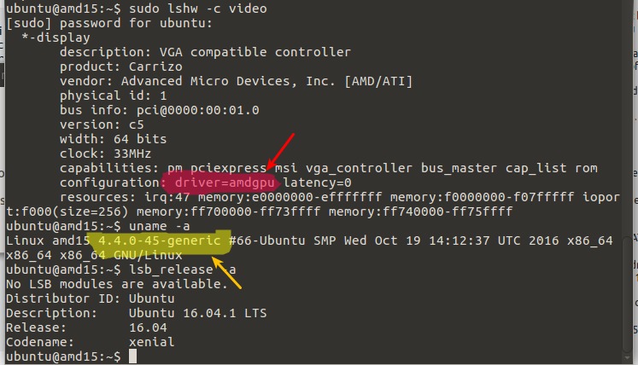Click the highlighted 4.4.0-45-generic kernel version

click(x=159, y=240)
